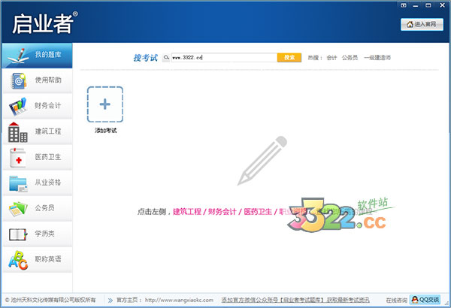Click the 公务员 green folder icon
The width and height of the screenshot is (451, 308).
[x=18, y=209]
